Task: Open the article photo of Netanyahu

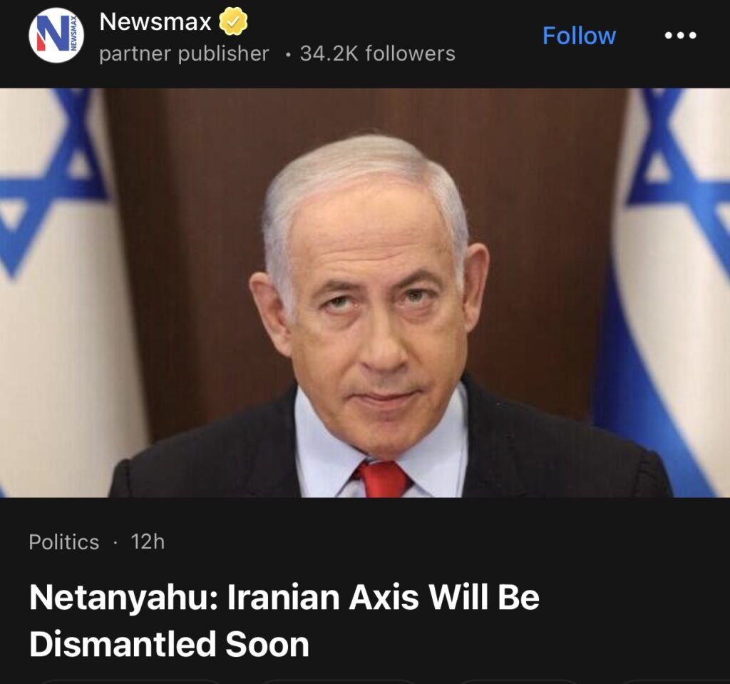Action: tap(365, 292)
